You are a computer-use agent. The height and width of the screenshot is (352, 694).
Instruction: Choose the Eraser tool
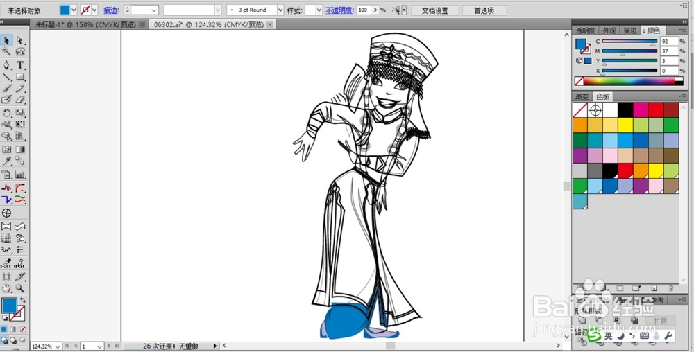[x=20, y=100]
